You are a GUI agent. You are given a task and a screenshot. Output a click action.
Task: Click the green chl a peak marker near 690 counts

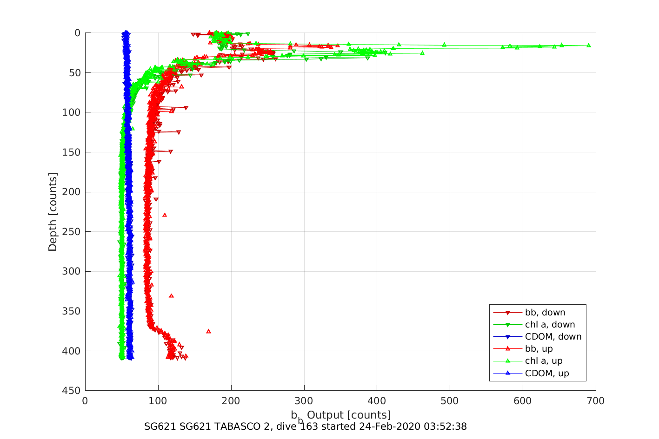click(x=589, y=45)
